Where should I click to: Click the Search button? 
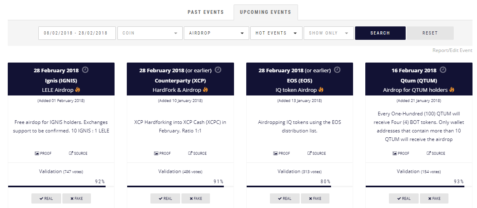380,33
